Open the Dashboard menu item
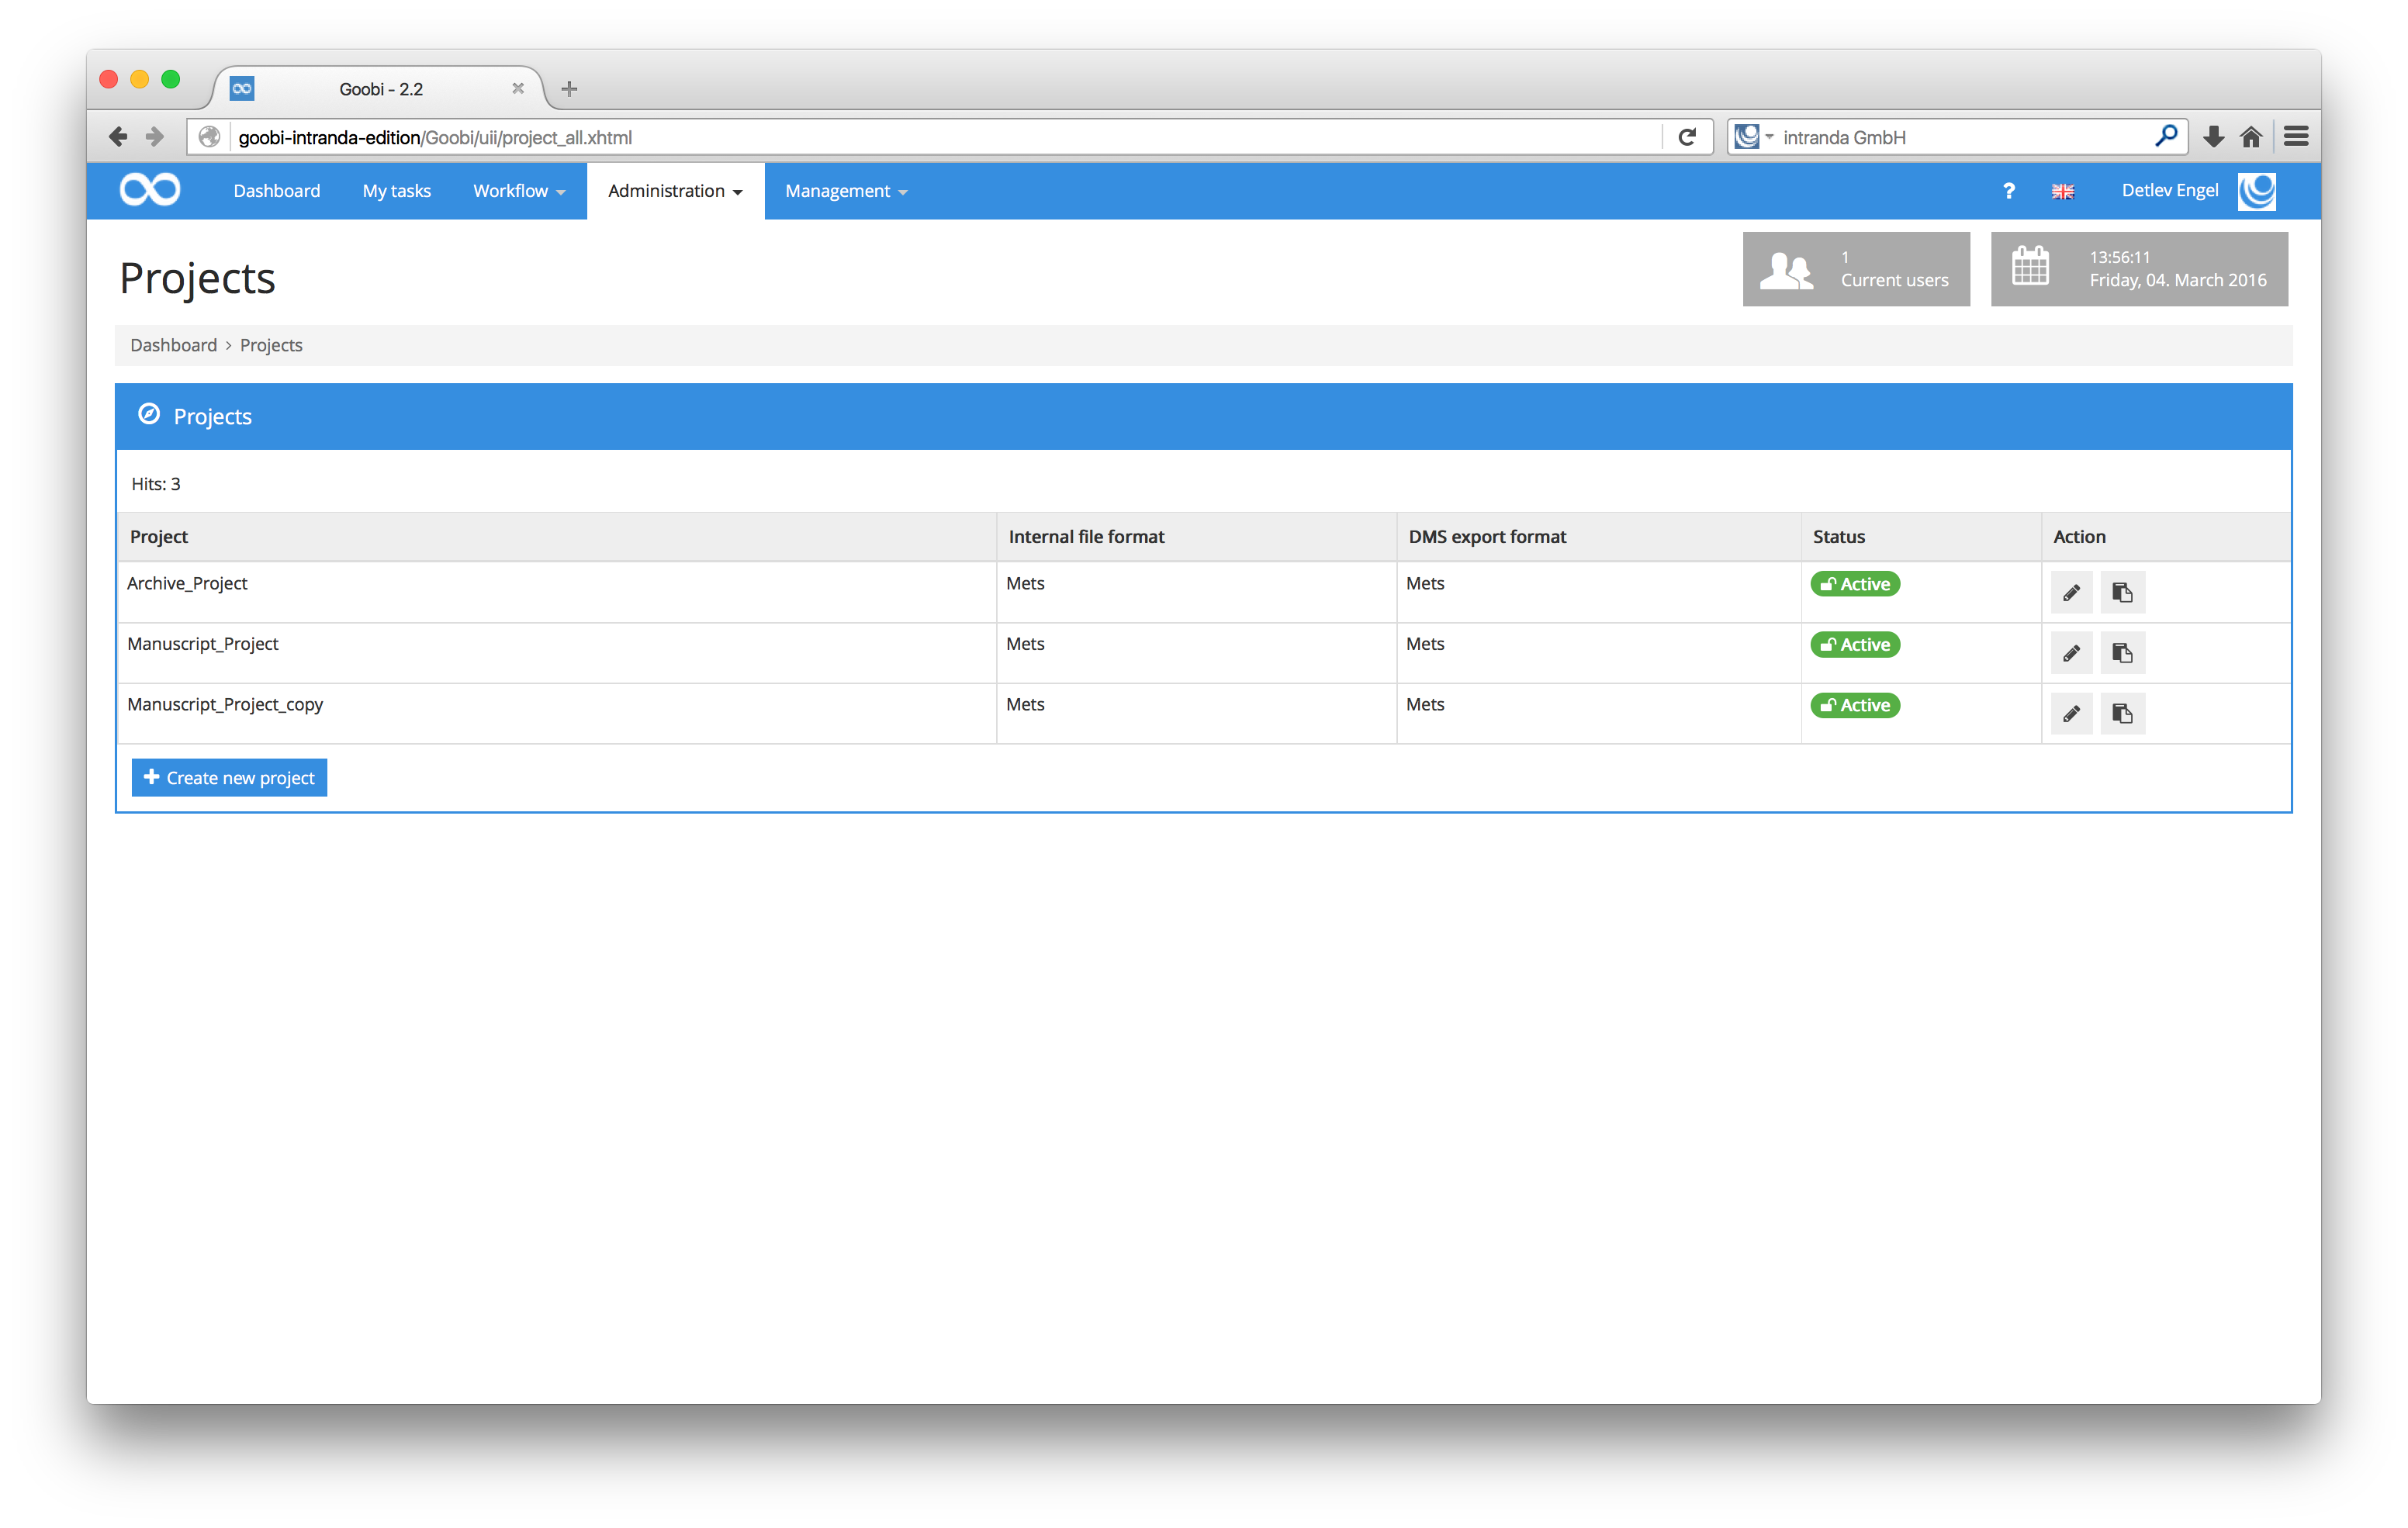 277,191
